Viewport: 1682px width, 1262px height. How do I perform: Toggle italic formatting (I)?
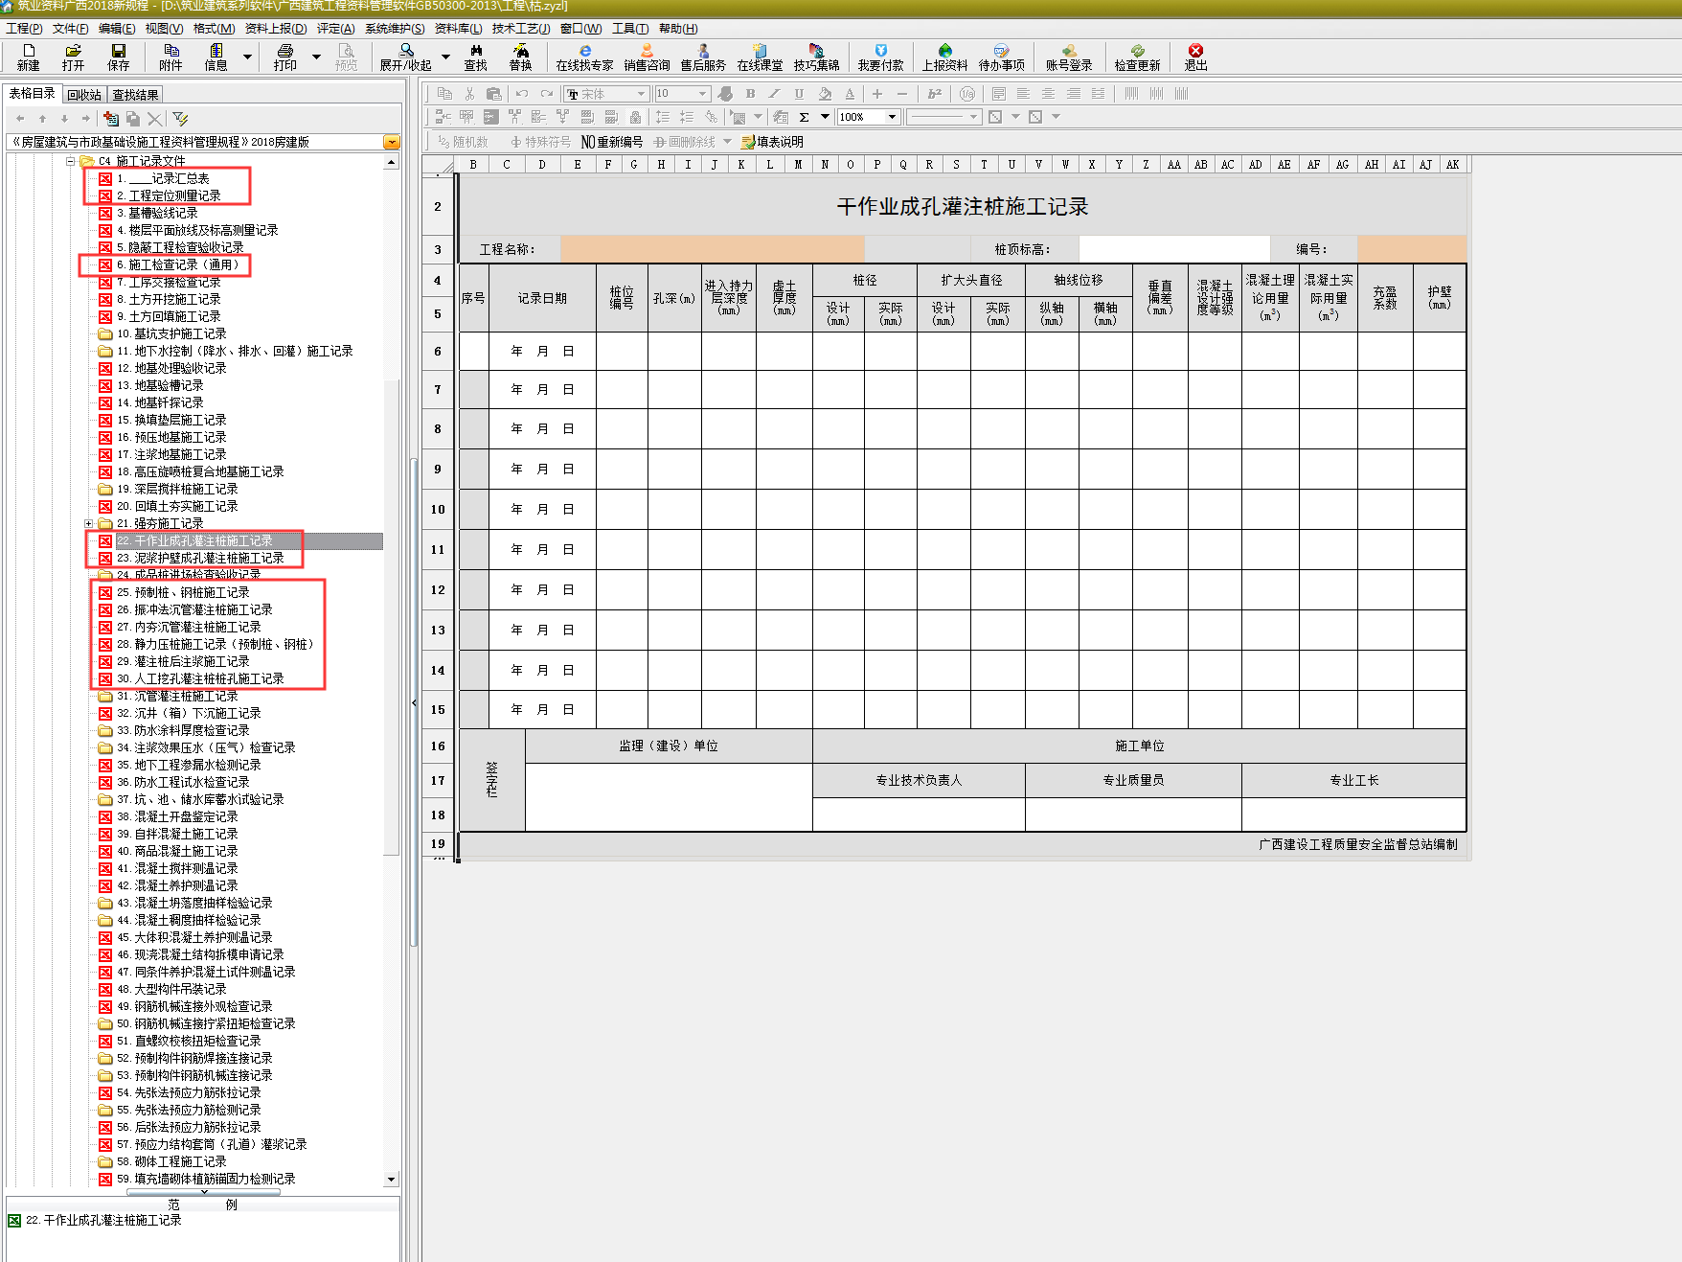click(774, 94)
